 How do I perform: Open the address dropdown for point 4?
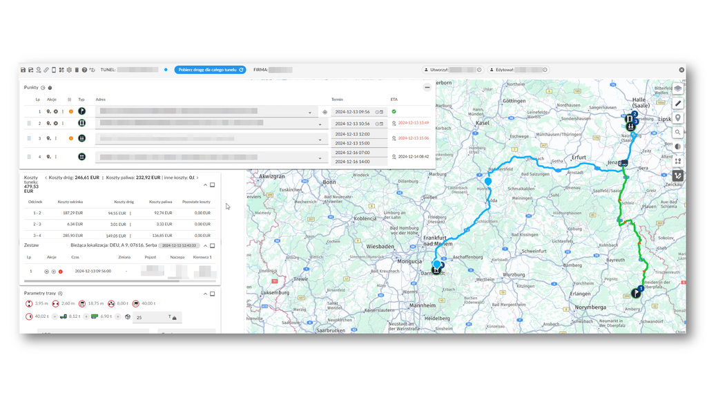coord(320,158)
